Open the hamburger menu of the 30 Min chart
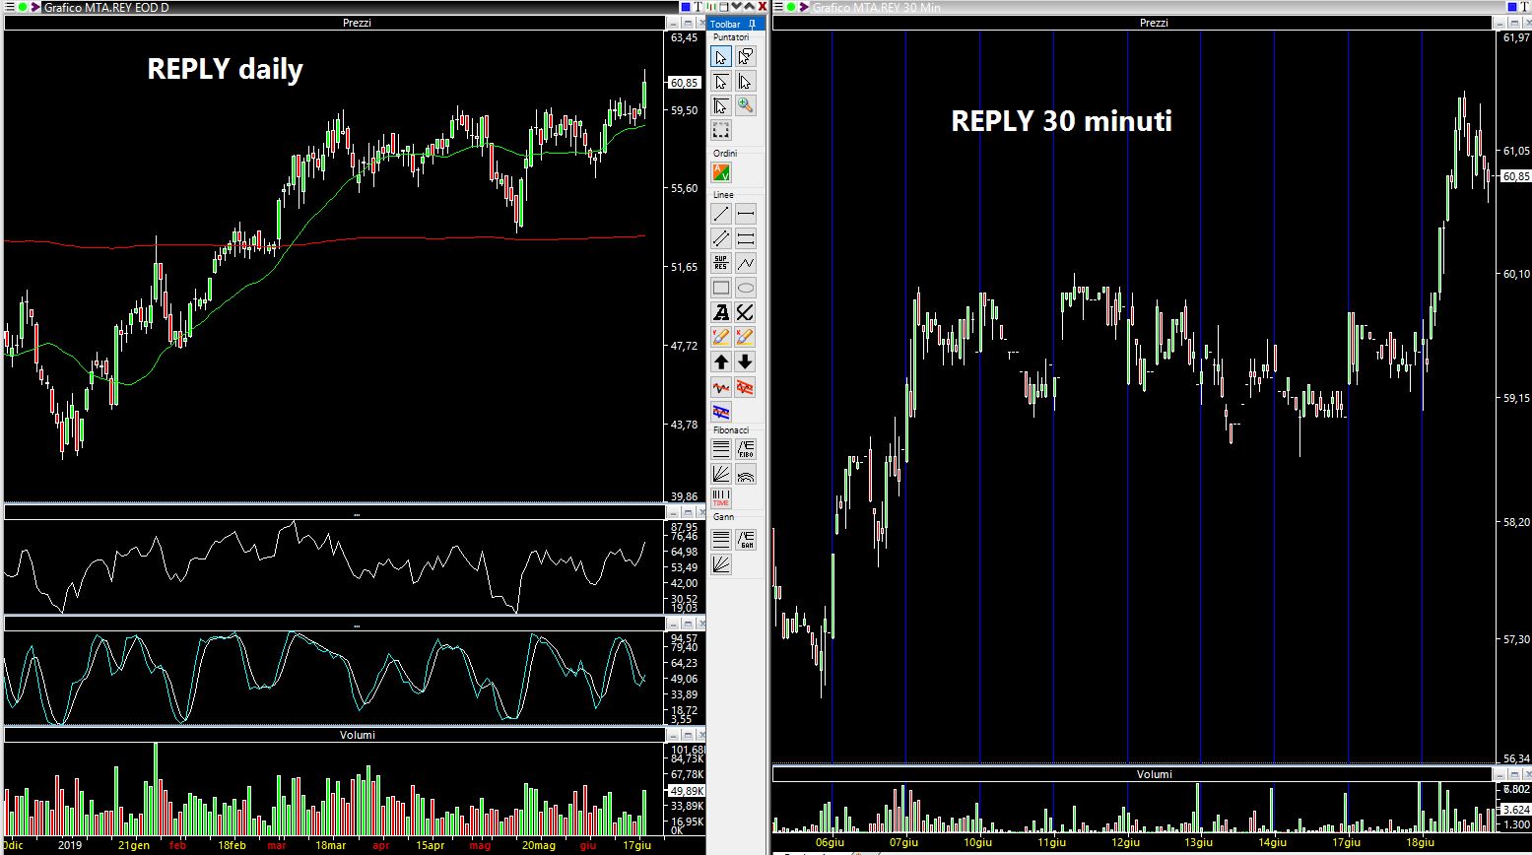Viewport: 1532px width, 855px height. coord(778,7)
